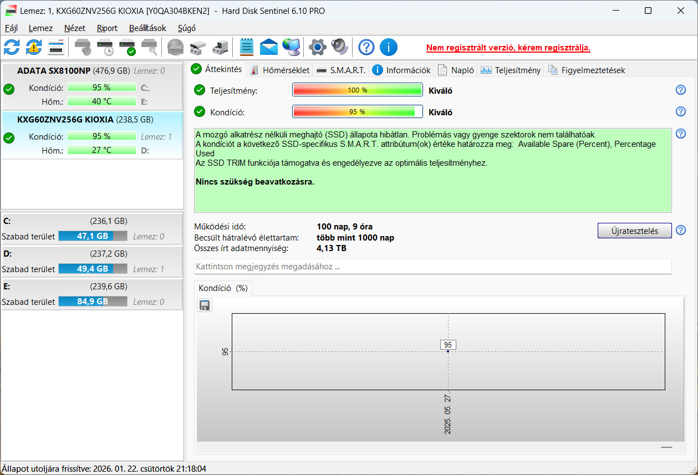This screenshot has width=698, height=475.
Task: Click the disk with clock toolbar icon
Action: [x=105, y=47]
